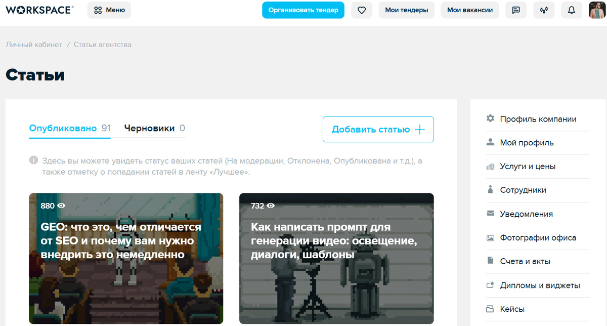This screenshot has height=326, width=607.
Task: Click the coins icon beside Услуги и цены
Action: 490,166
